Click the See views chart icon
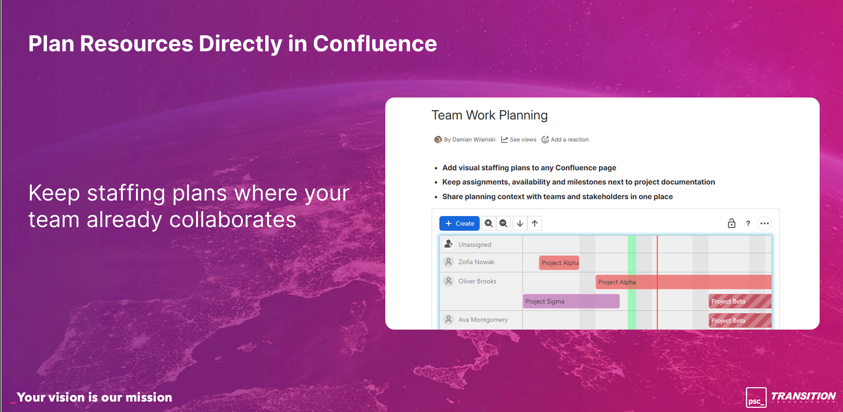The image size is (843, 412). pos(504,140)
